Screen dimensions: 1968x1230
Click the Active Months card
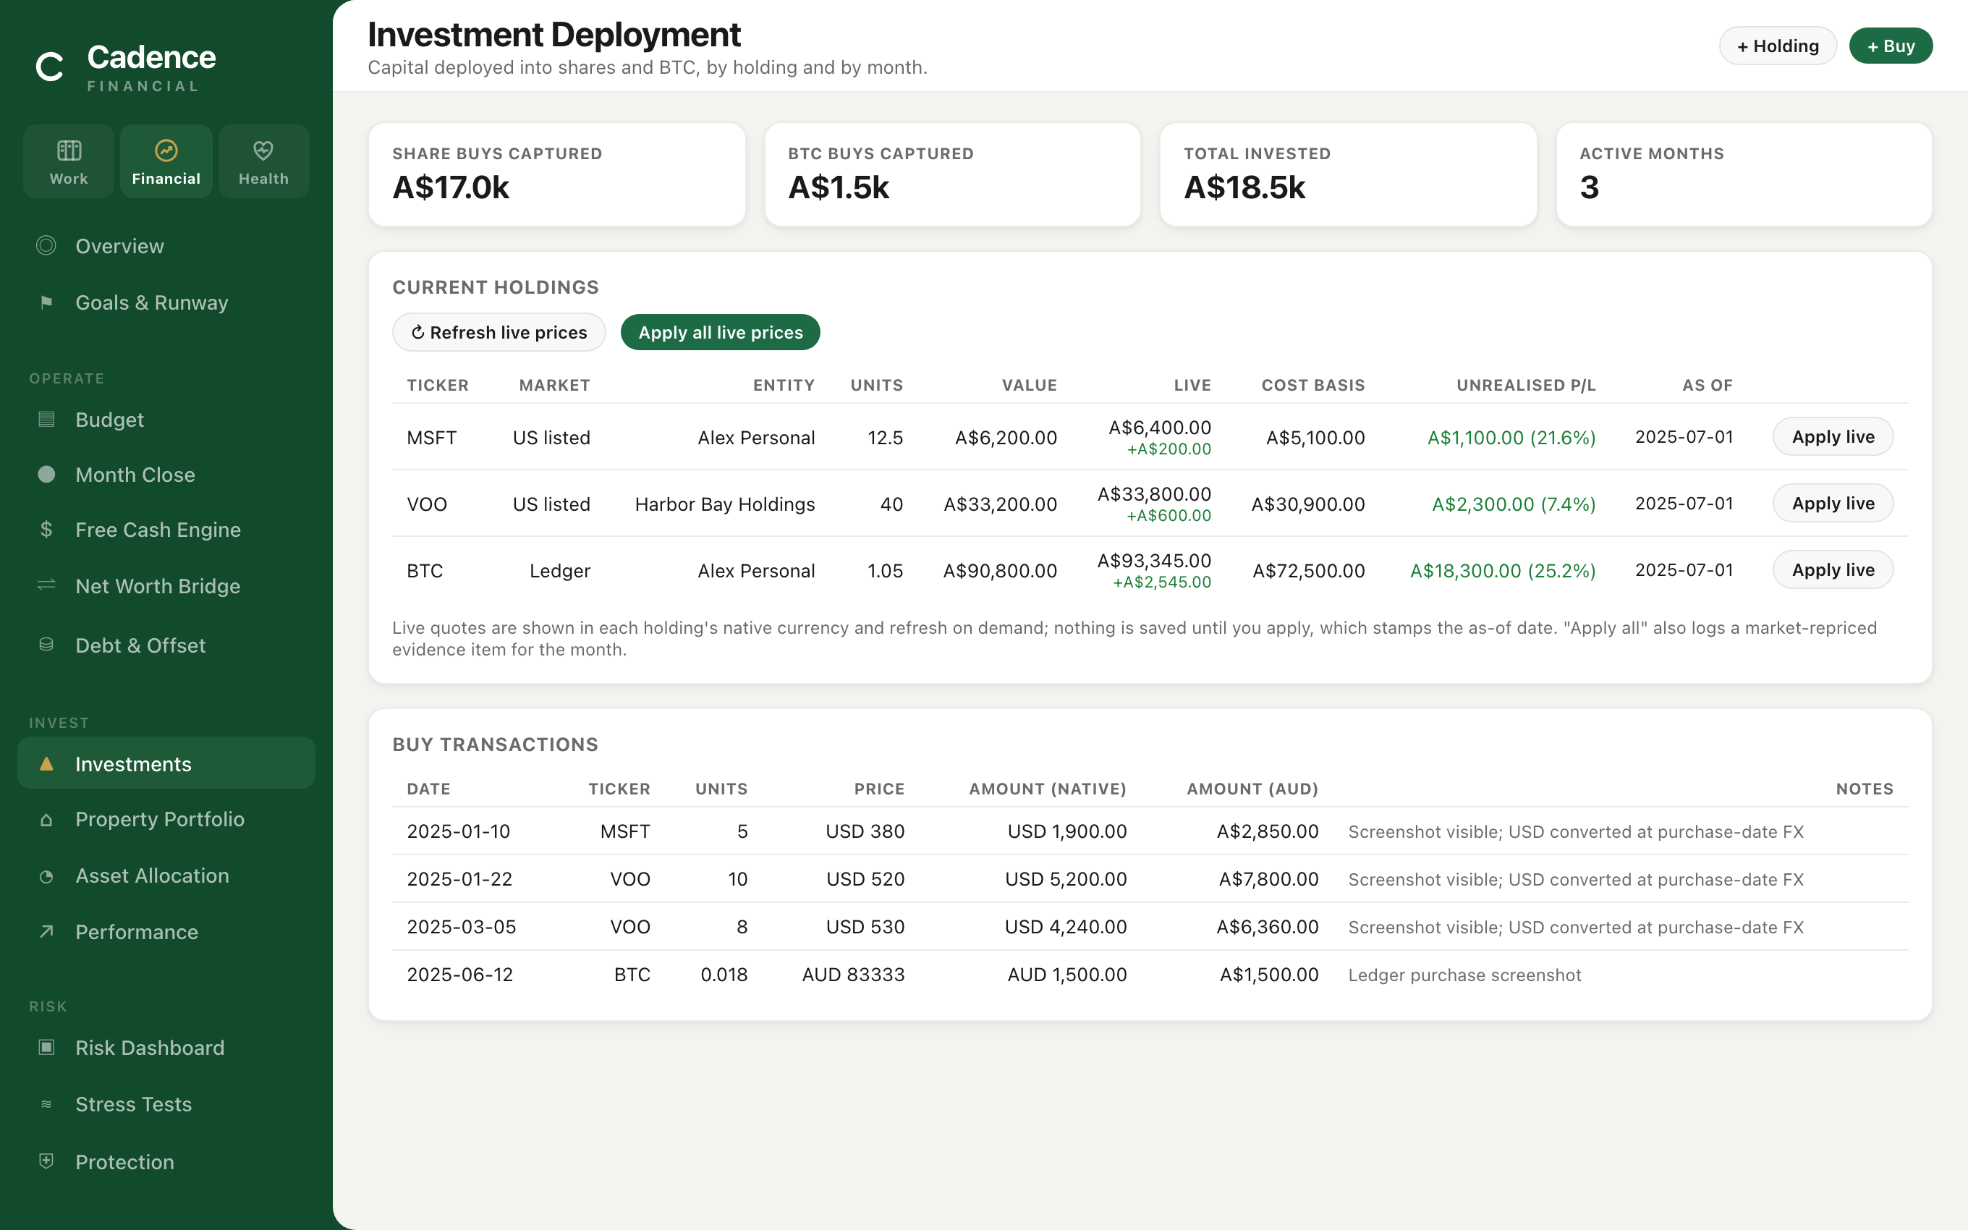pos(1744,174)
